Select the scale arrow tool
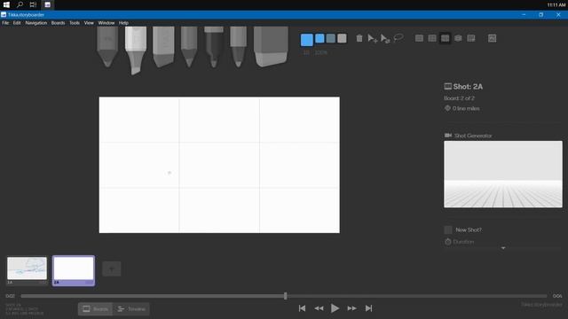Image resolution: width=568 pixels, height=319 pixels. (x=385, y=38)
